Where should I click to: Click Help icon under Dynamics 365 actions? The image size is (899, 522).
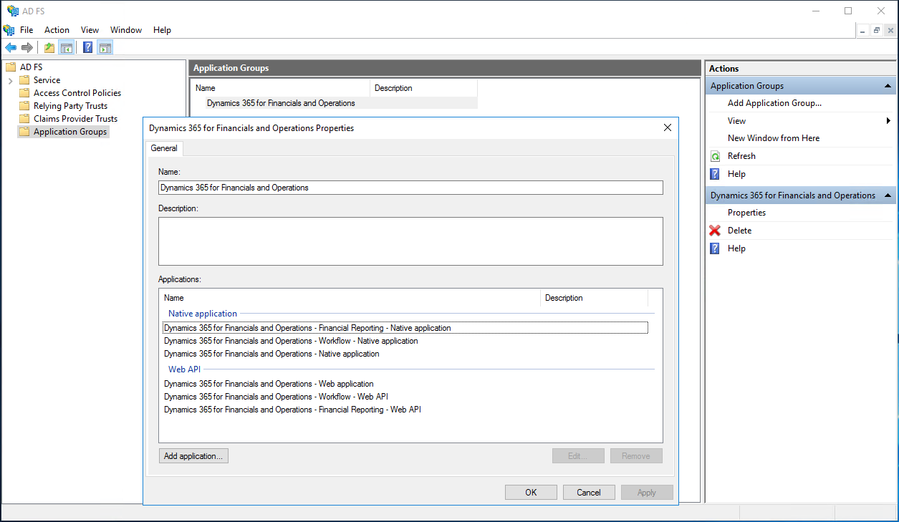[715, 248]
